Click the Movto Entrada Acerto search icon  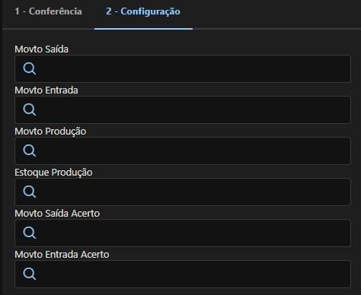(x=30, y=274)
